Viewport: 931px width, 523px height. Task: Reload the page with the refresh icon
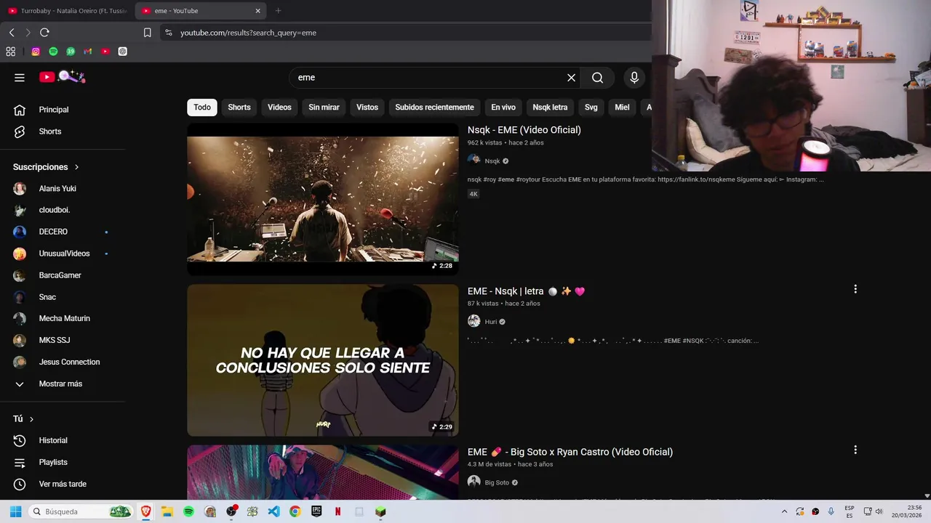tap(44, 33)
